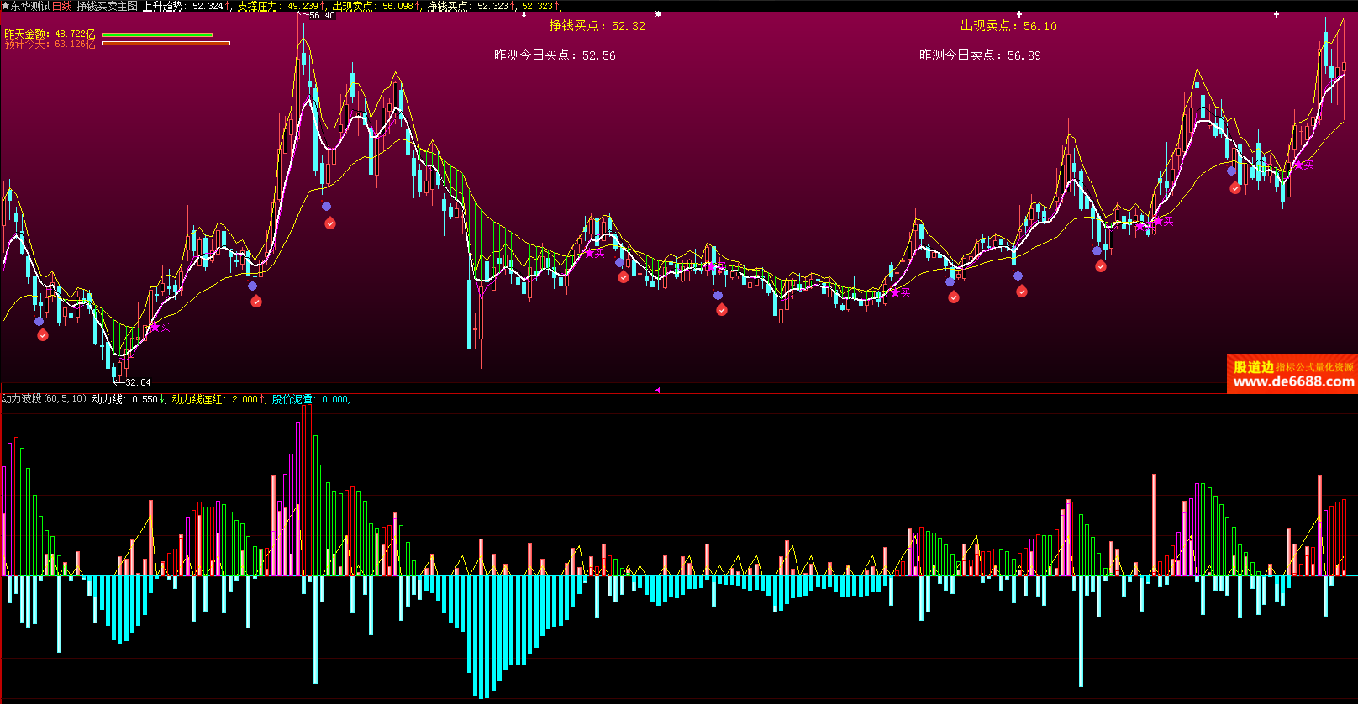
Task: Click the rightmost magenta 买 star signal
Action: (x=1298, y=165)
